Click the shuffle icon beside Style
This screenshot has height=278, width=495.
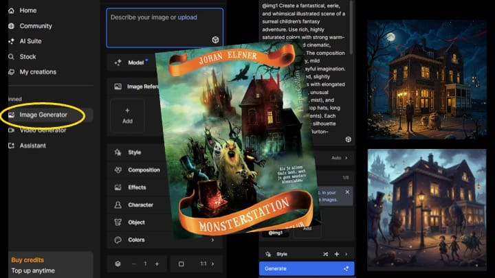click(325, 254)
